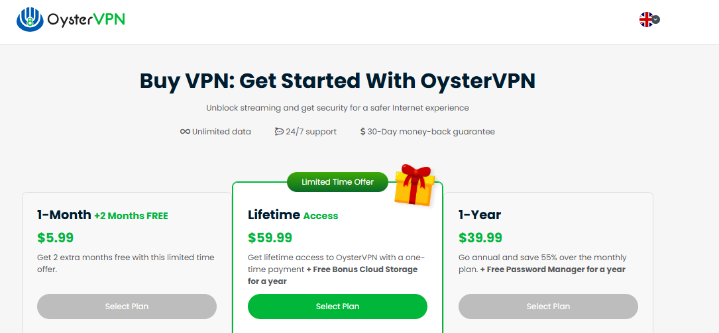Click the $5.99 monthly price
The width and height of the screenshot is (719, 333).
55,238
